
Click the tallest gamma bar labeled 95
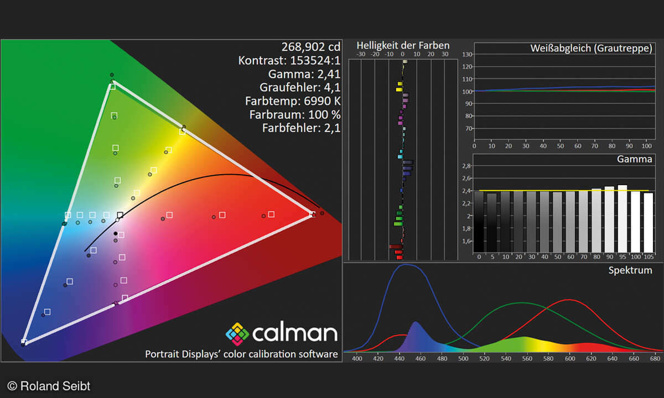click(622, 219)
